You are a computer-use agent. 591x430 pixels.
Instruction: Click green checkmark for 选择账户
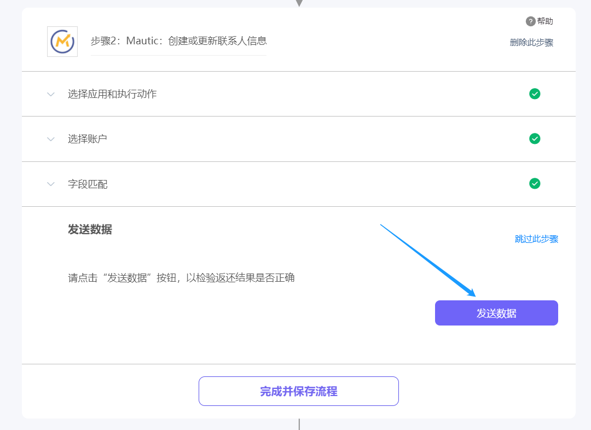[x=535, y=139]
